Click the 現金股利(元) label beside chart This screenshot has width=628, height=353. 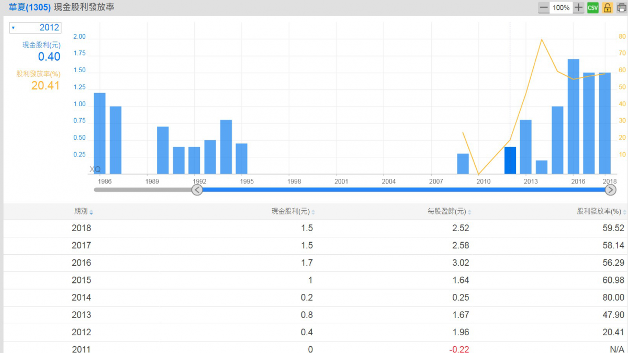coord(41,45)
